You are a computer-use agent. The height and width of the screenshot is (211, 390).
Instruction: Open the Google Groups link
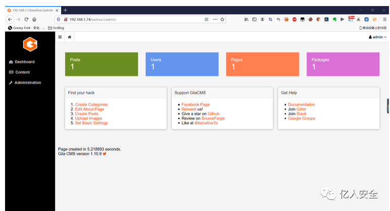(x=301, y=118)
